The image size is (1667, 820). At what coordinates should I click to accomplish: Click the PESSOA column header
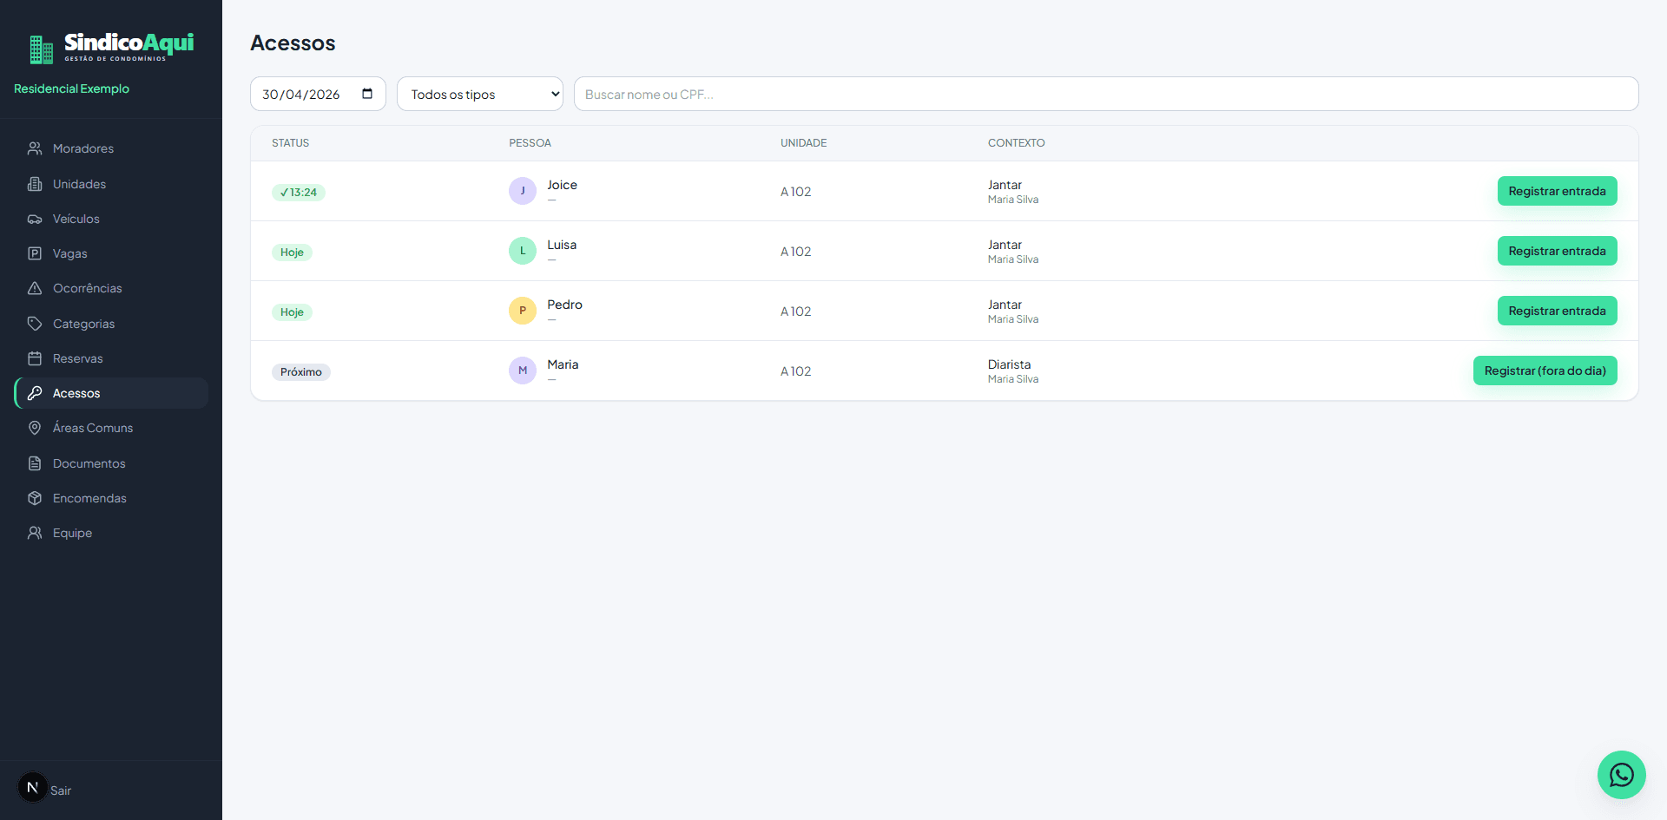530,143
